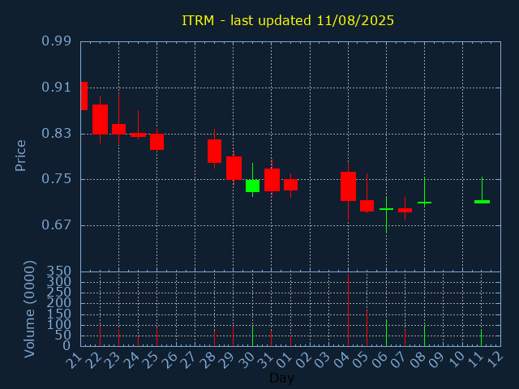Click the green volume bar on day 06
This screenshot has height=389, width=519.
click(x=386, y=333)
